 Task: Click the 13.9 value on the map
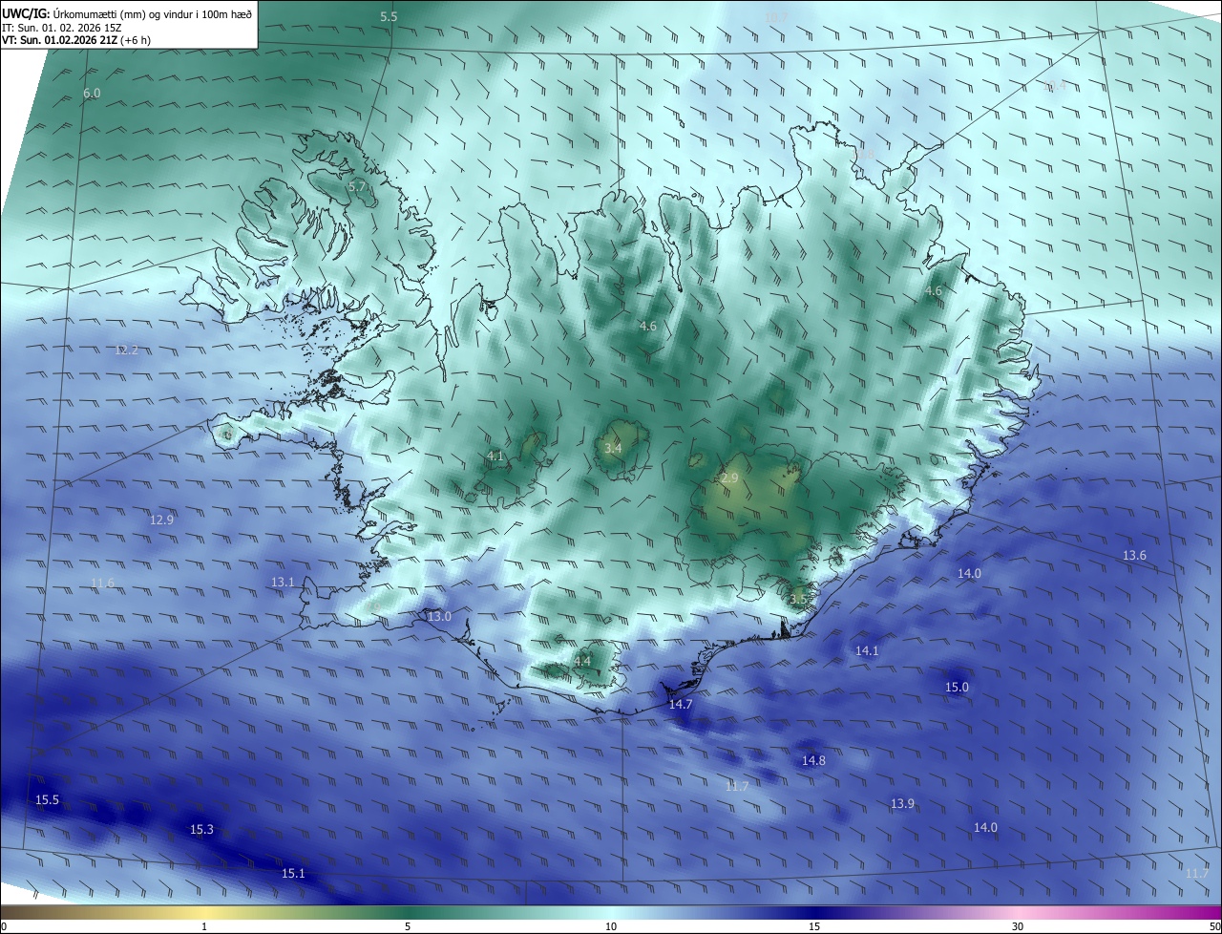click(902, 804)
